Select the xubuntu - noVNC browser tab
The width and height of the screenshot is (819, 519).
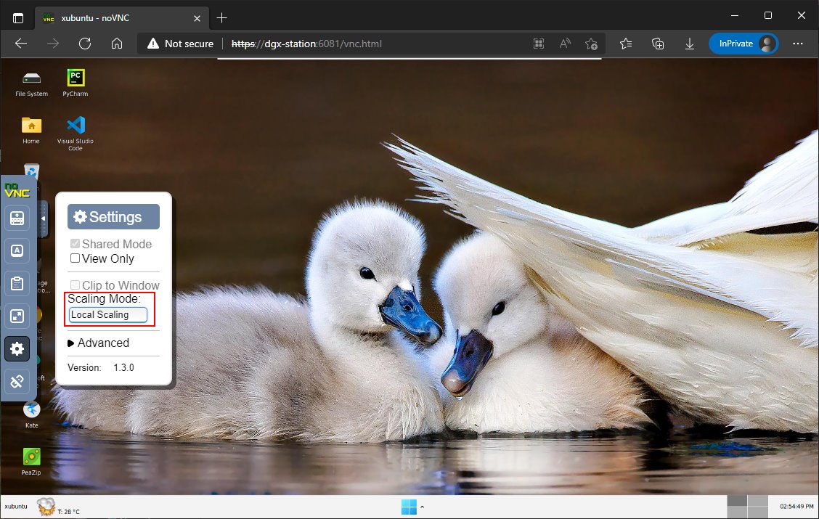pyautogui.click(x=118, y=17)
